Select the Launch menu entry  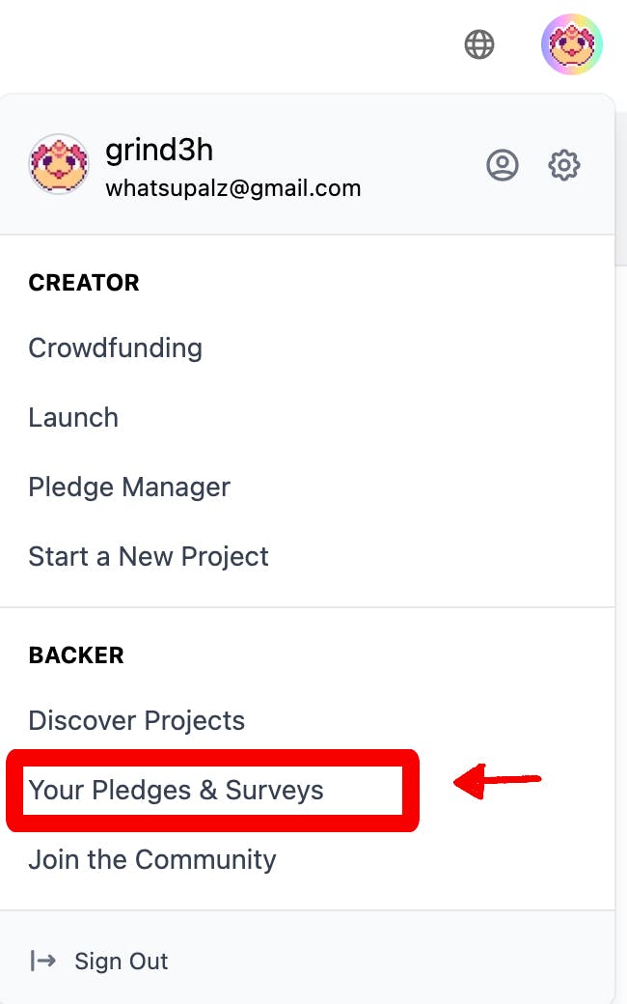73,417
